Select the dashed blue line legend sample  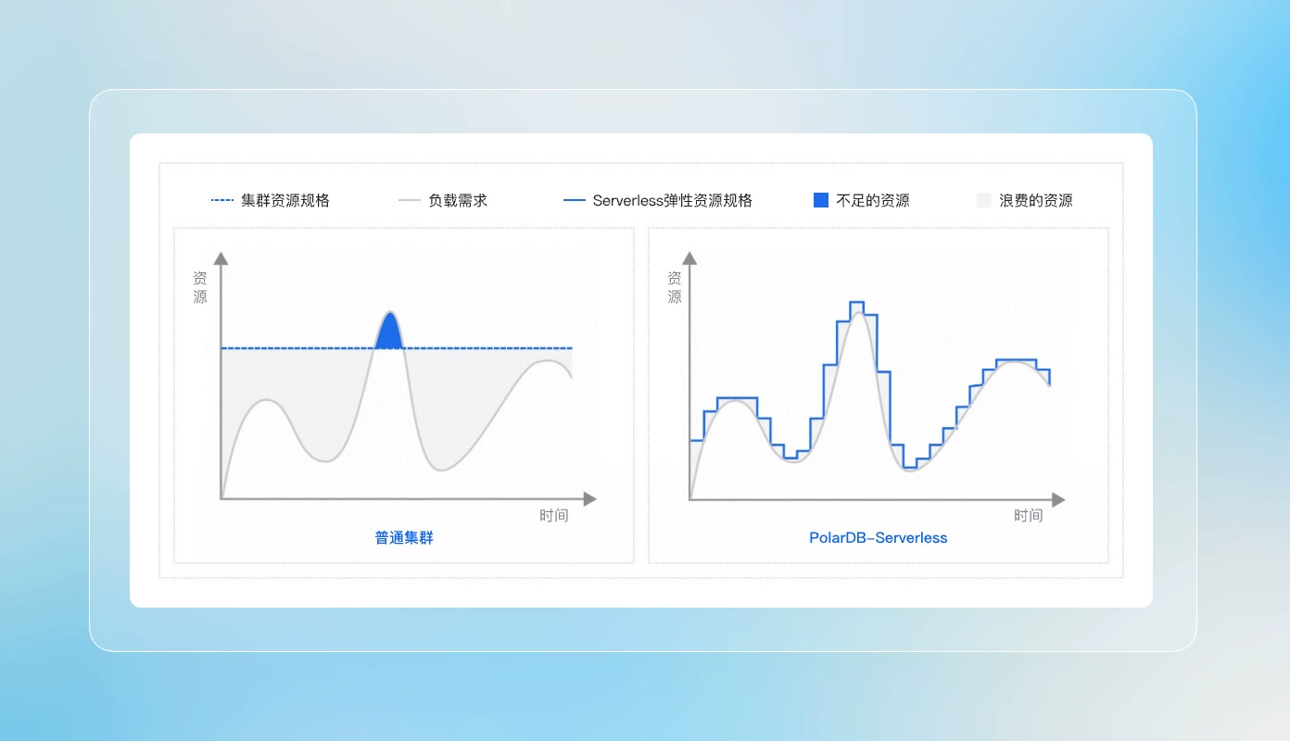pos(222,200)
